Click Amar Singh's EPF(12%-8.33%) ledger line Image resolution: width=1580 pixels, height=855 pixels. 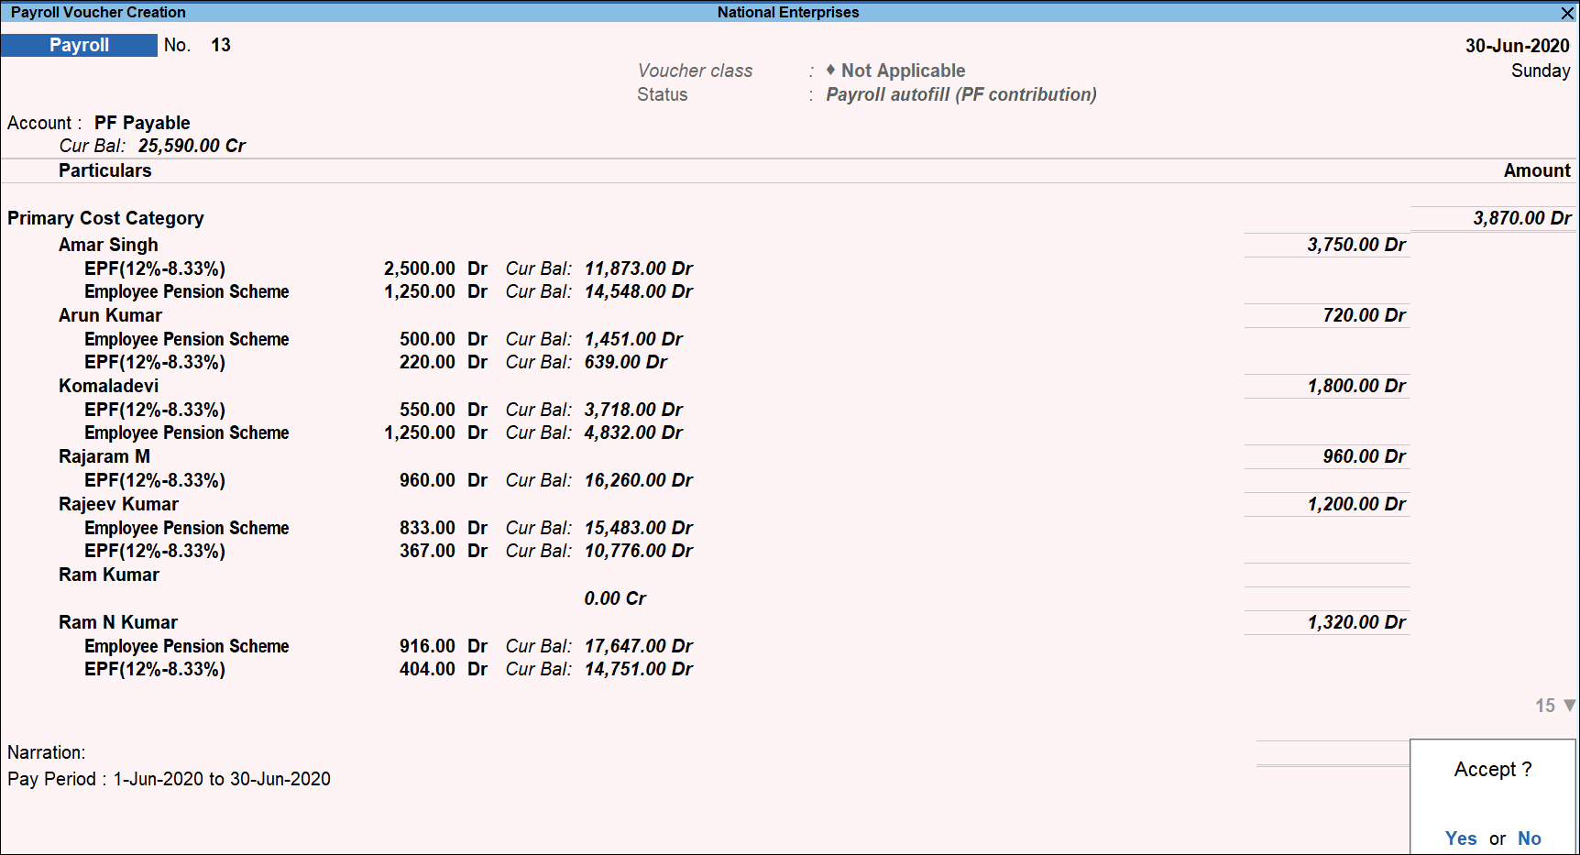154,269
